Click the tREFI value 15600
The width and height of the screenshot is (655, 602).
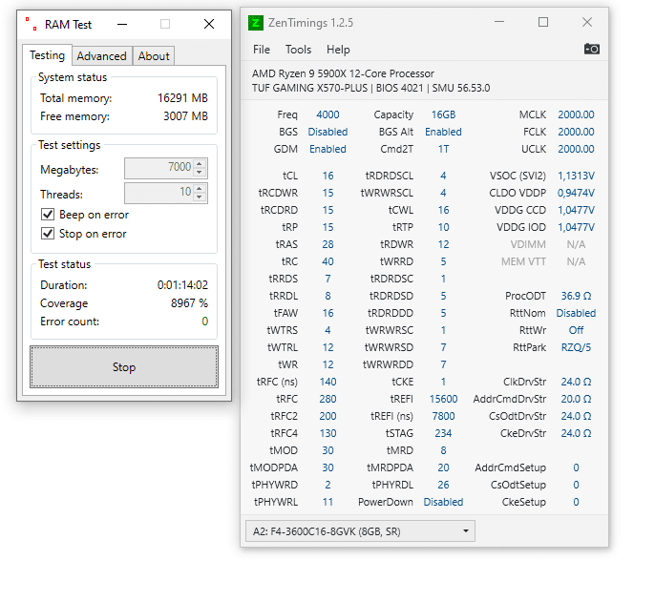click(x=443, y=399)
